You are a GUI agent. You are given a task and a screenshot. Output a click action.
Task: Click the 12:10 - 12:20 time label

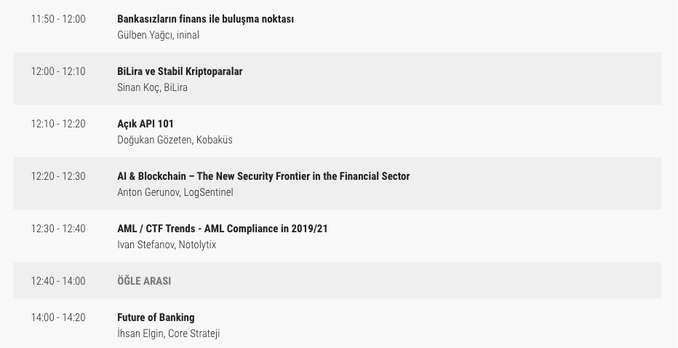pos(57,124)
